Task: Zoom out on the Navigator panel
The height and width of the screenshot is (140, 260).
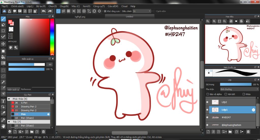Action: point(224,21)
